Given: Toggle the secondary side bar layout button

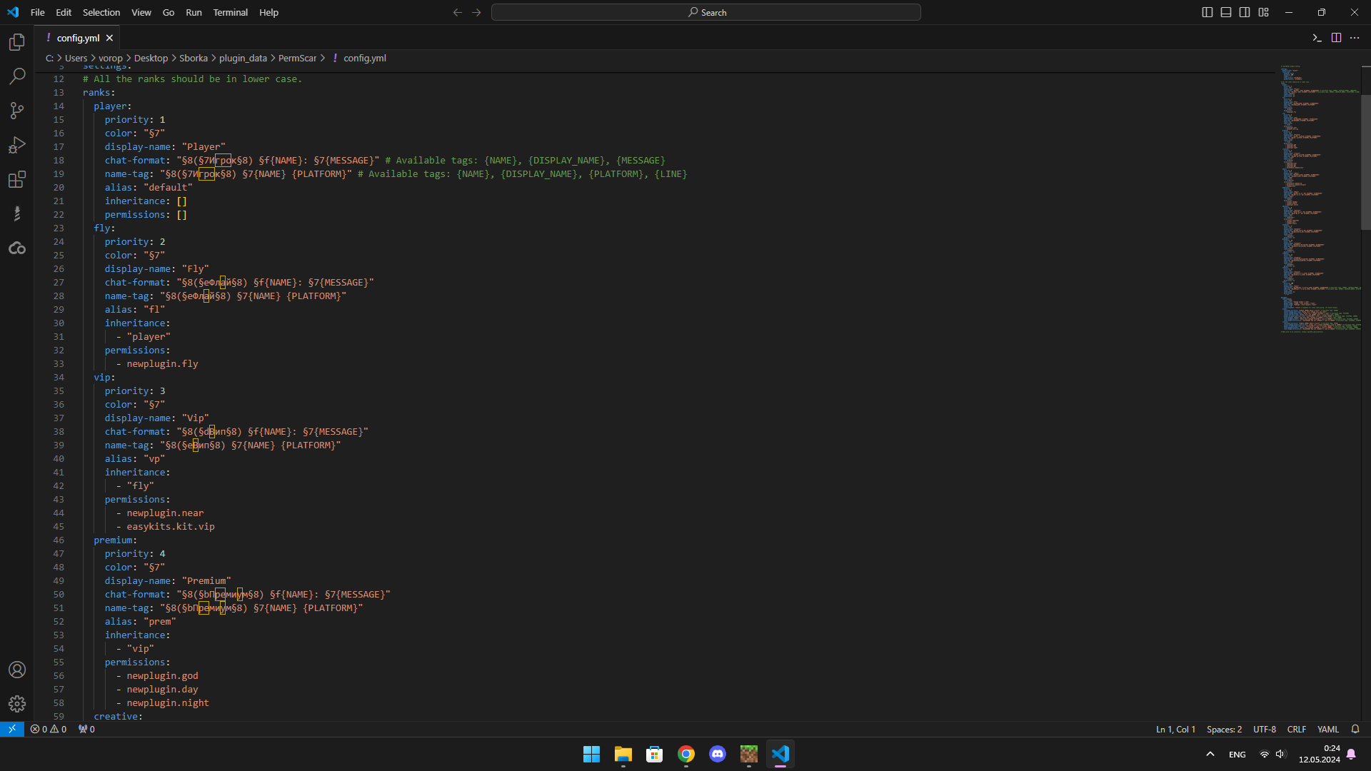Looking at the screenshot, I should pos(1245,12).
